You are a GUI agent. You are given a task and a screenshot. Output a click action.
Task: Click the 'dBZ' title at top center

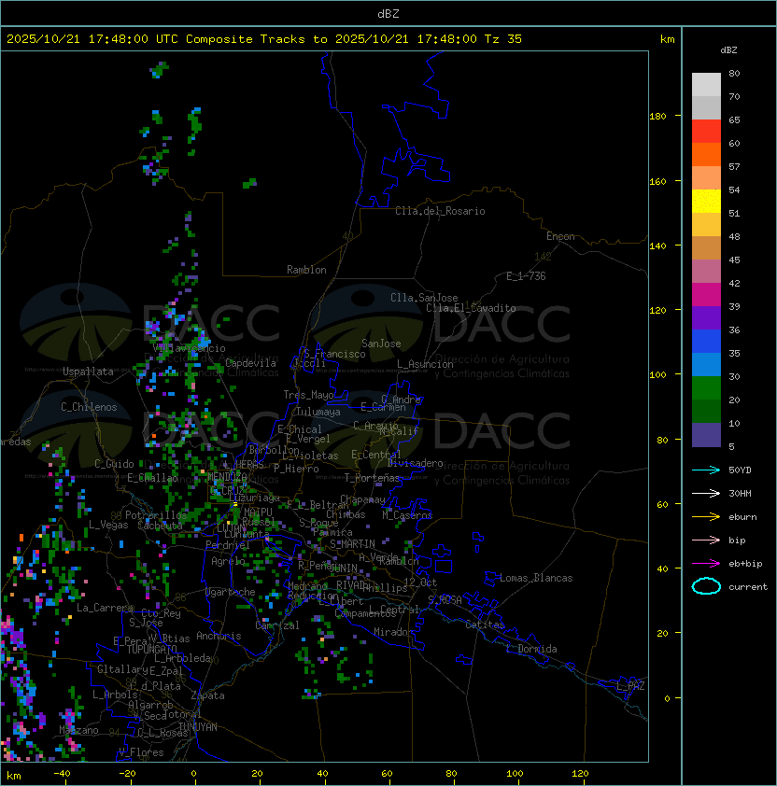pos(388,14)
